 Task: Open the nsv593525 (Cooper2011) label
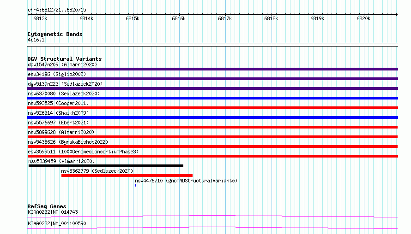(x=58, y=103)
